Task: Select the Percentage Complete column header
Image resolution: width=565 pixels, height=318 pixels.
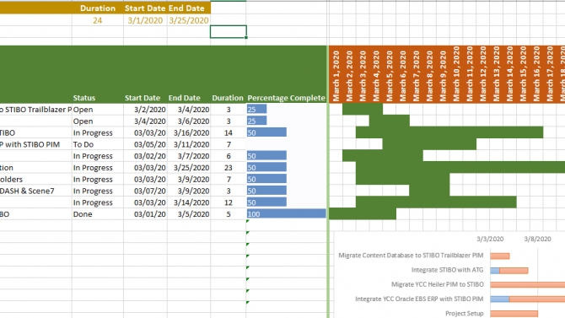Action: pos(286,98)
